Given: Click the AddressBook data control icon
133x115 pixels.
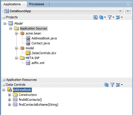Looking at the screenshot, I should tap(10, 90).
